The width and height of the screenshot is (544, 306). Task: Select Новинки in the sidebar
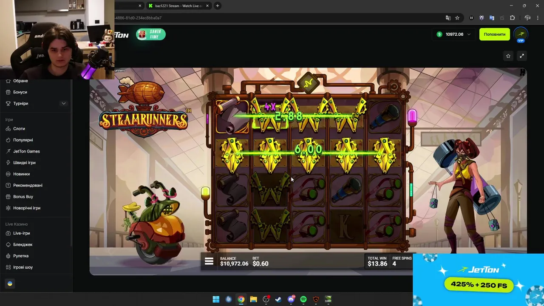[21, 174]
